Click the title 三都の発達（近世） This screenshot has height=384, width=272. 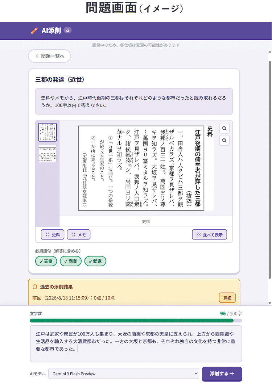(60, 80)
